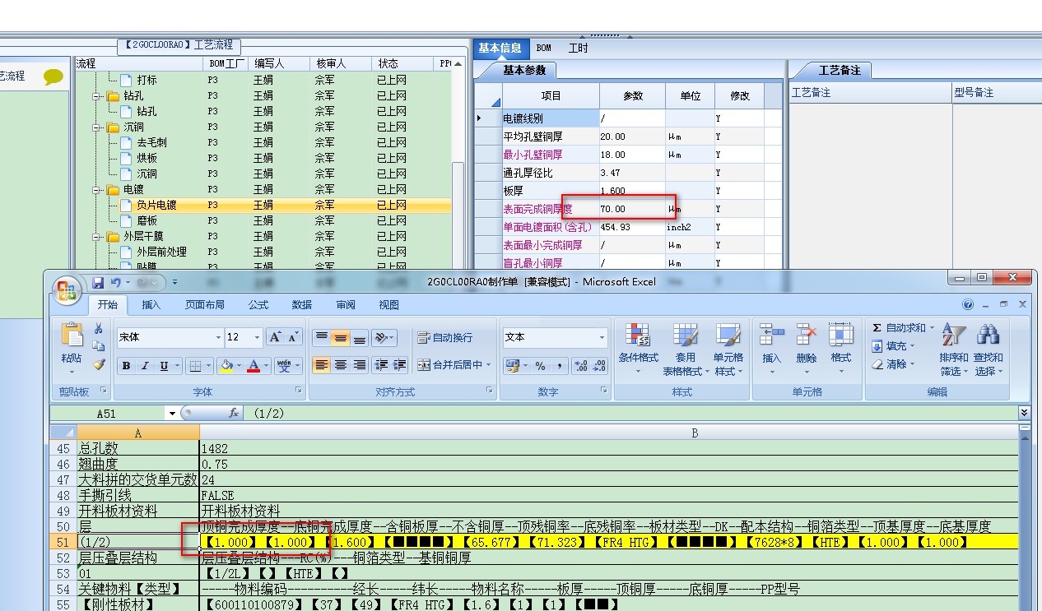Open 排序和筛选 sort and filter
1042x611 pixels.
point(954,349)
